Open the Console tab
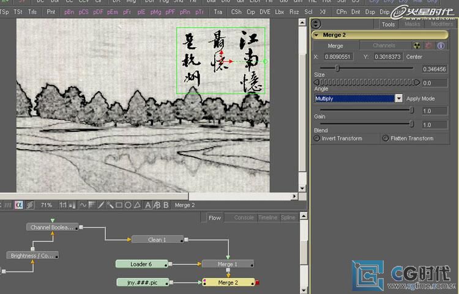This screenshot has height=294, width=459. coord(244,218)
